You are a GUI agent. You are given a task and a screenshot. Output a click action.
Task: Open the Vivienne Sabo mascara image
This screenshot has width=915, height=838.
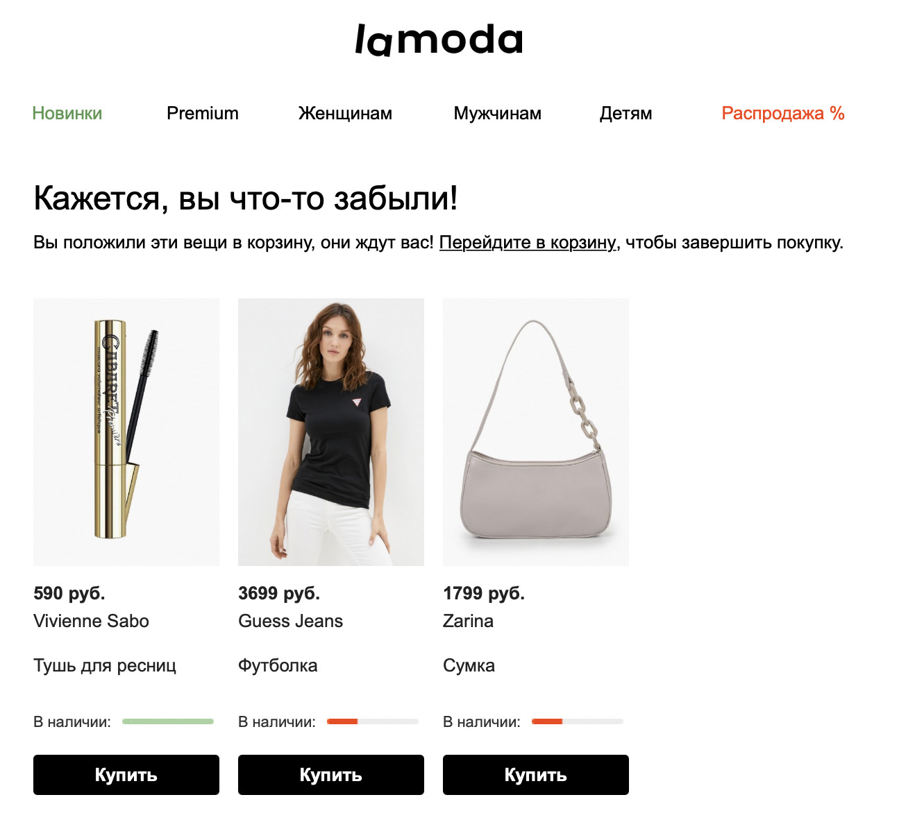tap(126, 432)
